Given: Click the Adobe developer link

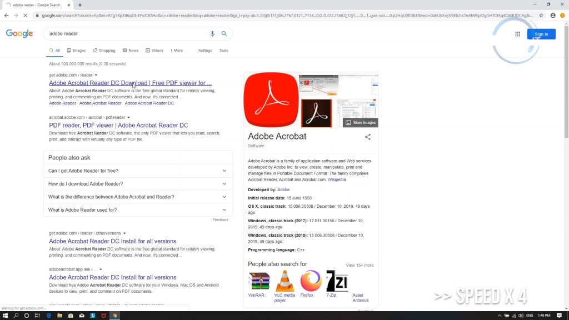Looking at the screenshot, I should [283, 190].
